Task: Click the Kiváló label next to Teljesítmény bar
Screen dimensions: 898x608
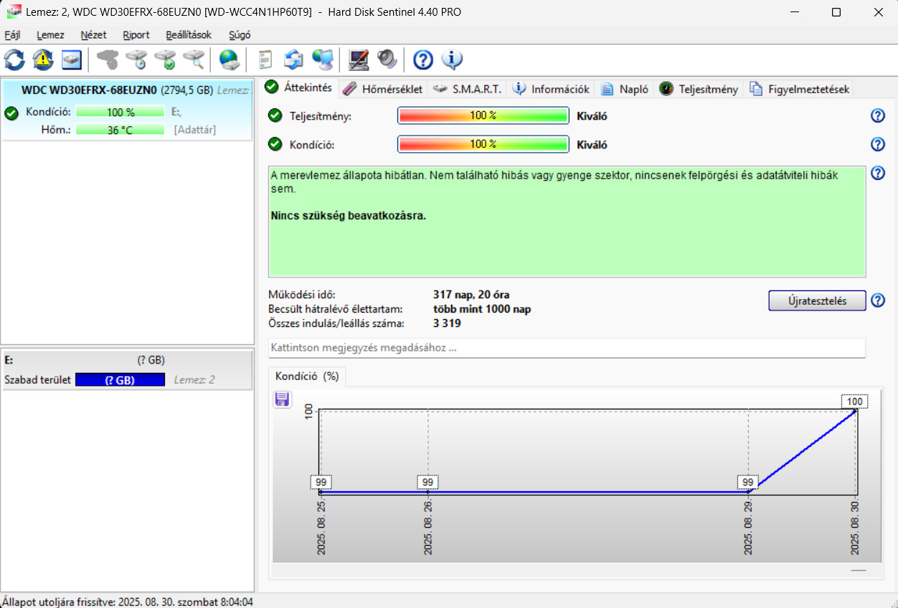Action: [x=592, y=116]
